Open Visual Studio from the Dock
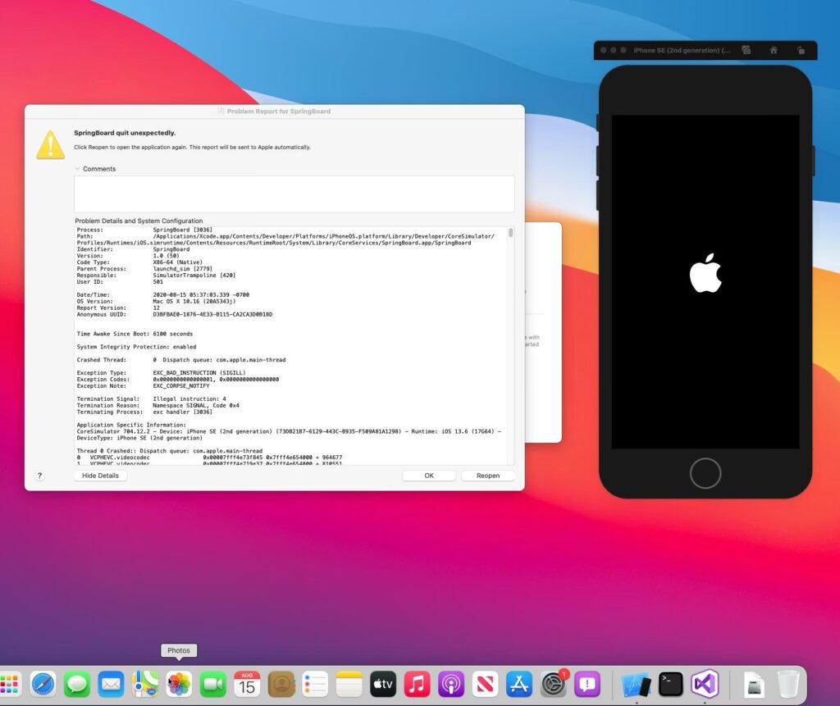Viewport: 840px width, 706px height. click(x=705, y=684)
